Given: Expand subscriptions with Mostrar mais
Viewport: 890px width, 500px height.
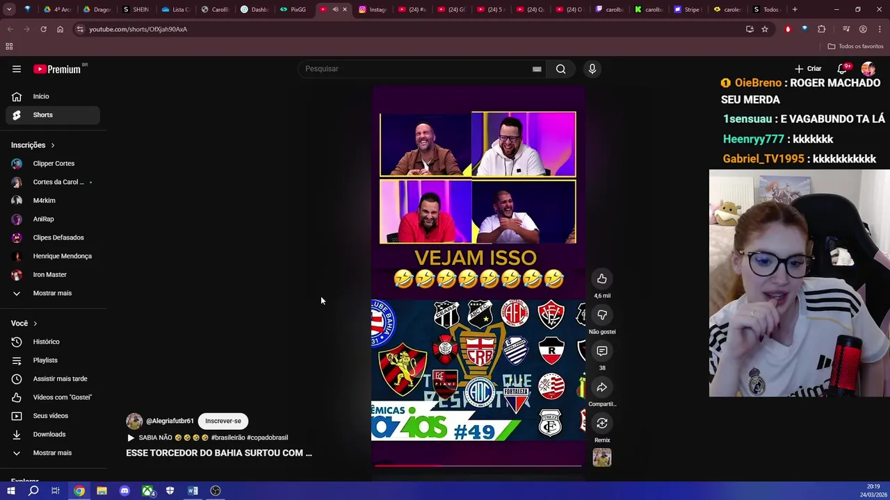Looking at the screenshot, I should pyautogui.click(x=53, y=293).
